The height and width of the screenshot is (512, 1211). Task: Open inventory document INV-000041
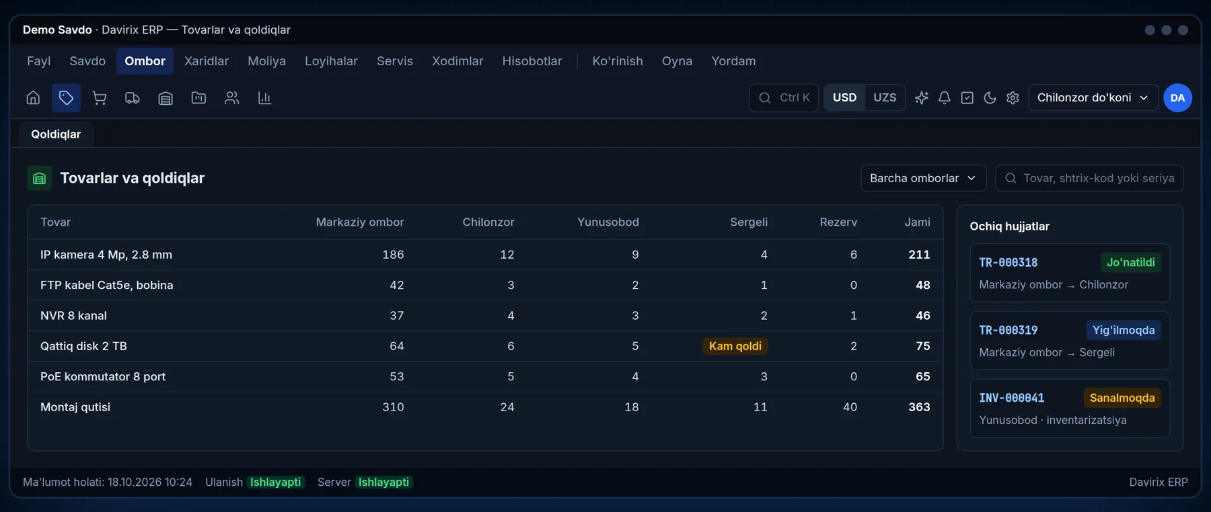(1069, 409)
